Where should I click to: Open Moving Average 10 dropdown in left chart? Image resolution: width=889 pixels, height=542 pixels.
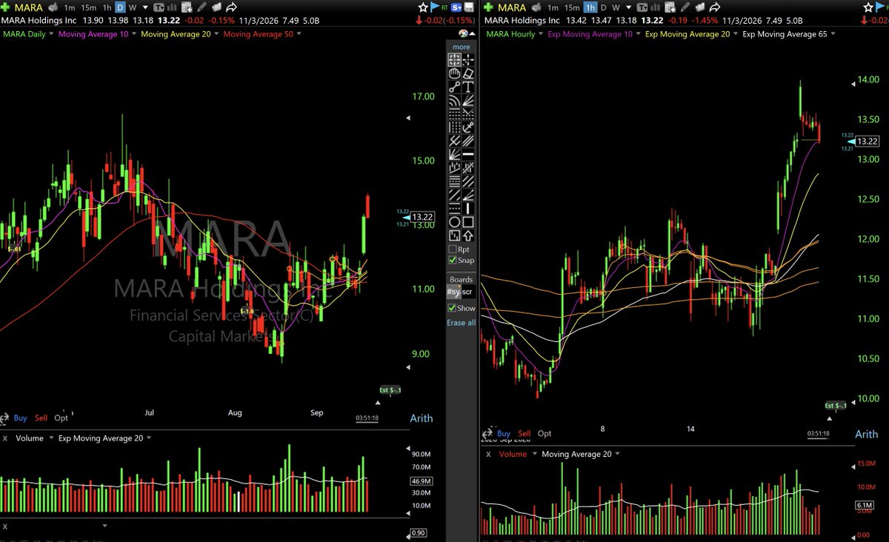(134, 34)
